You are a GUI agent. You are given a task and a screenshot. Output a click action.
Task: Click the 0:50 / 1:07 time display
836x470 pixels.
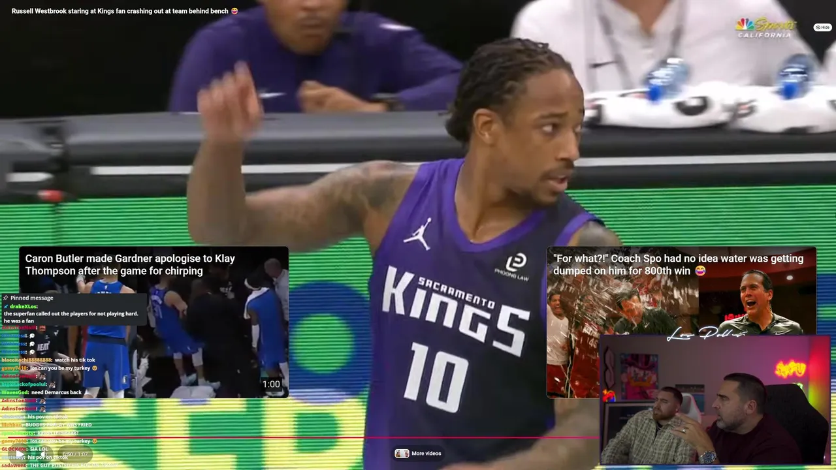(75, 454)
